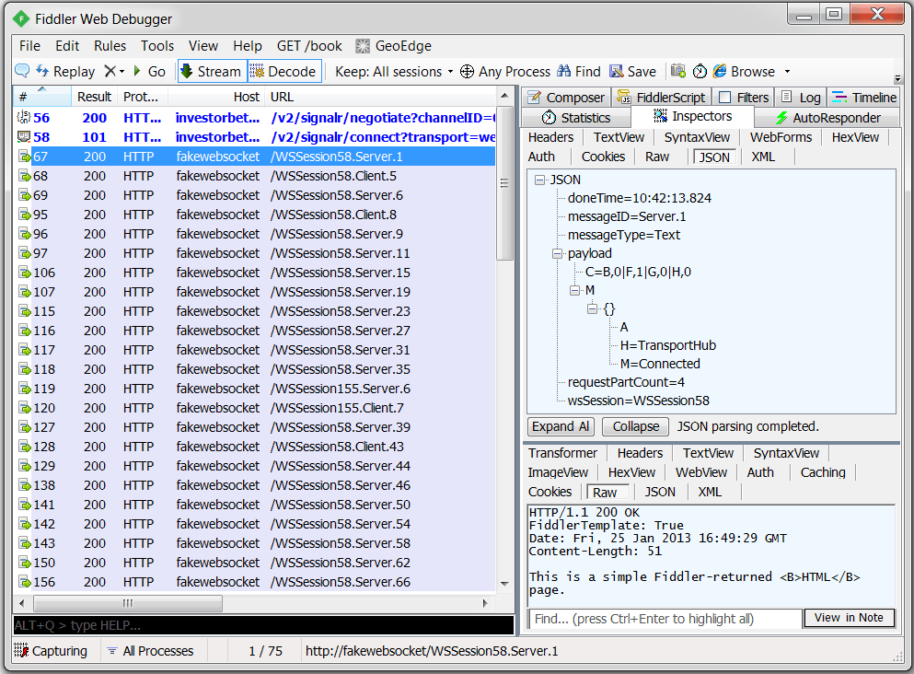Click the Expand All button
Screen dimensions: 914x674
coord(560,426)
